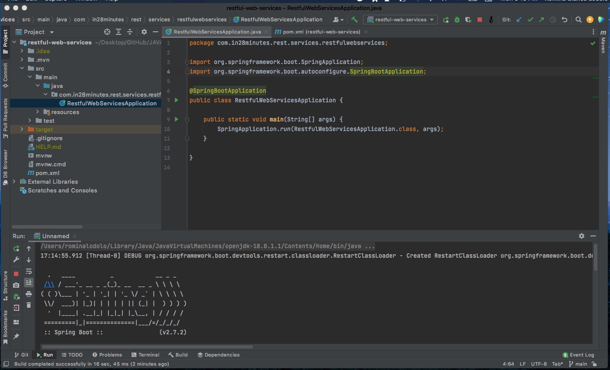Click the main Git branch widget in the status bar
Image resolution: width=610 pixels, height=370 pixels.
point(578,364)
